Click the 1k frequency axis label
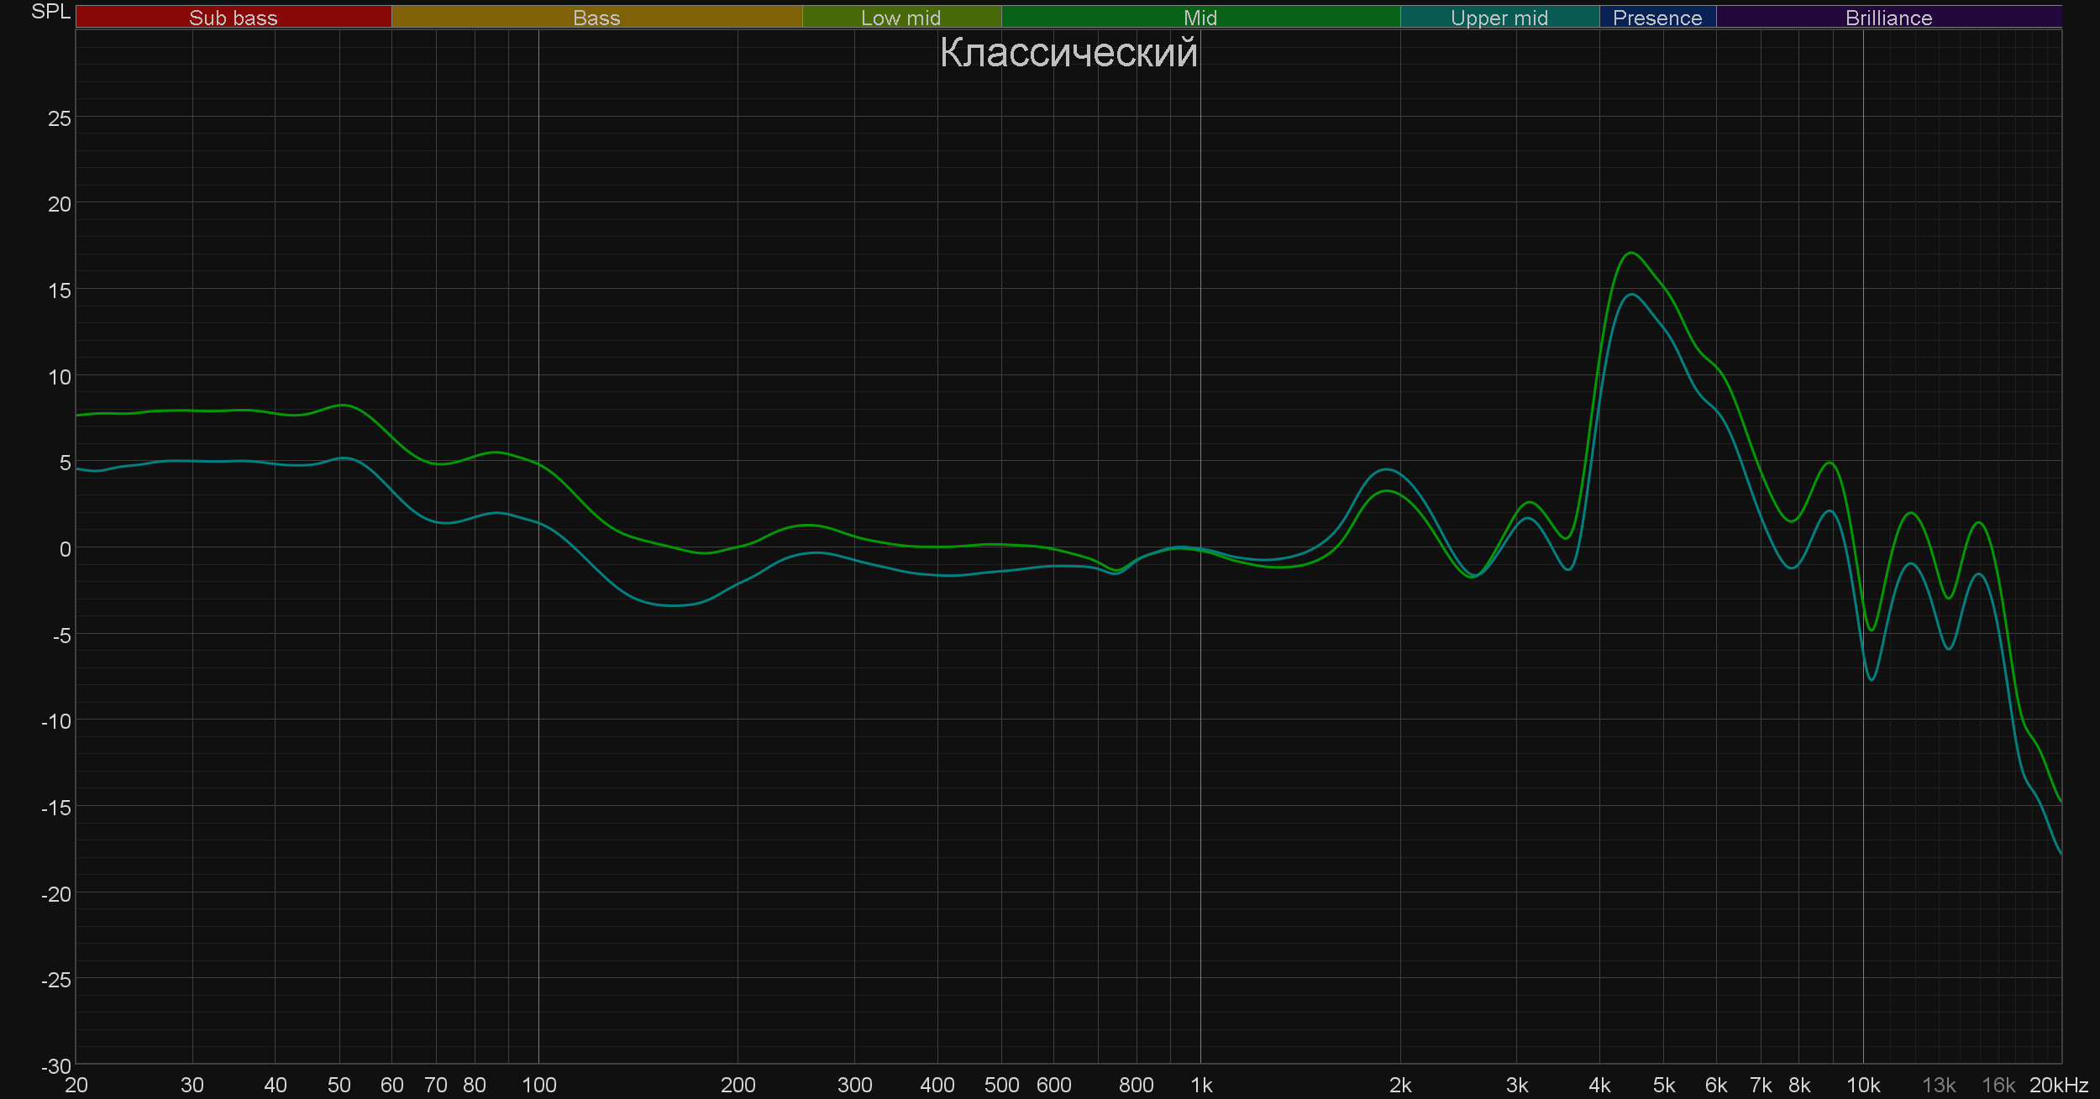 (x=1201, y=1086)
